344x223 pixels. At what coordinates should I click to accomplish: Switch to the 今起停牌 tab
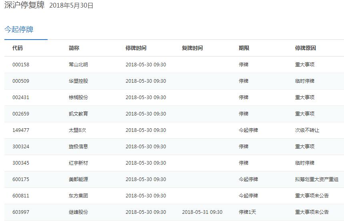(x=19, y=30)
